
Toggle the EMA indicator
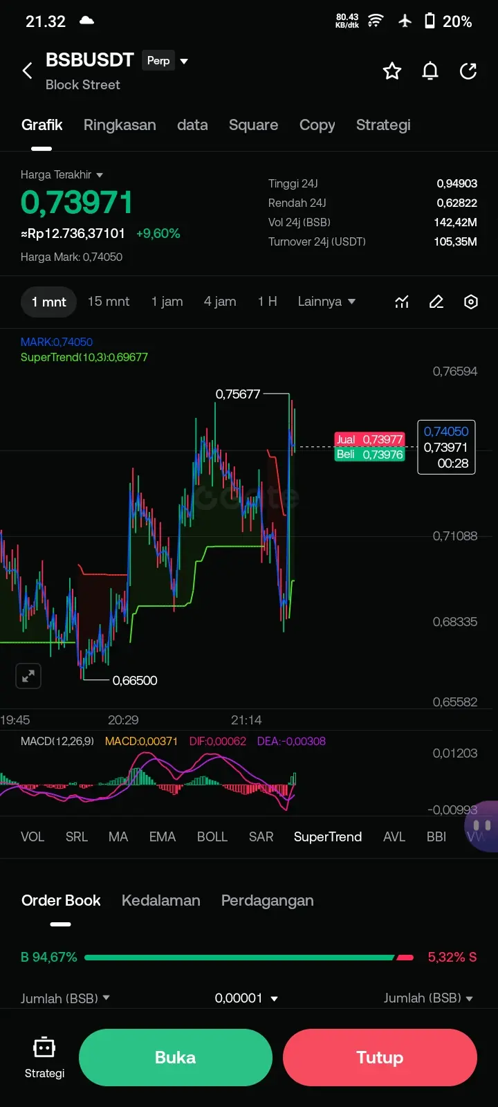click(163, 836)
